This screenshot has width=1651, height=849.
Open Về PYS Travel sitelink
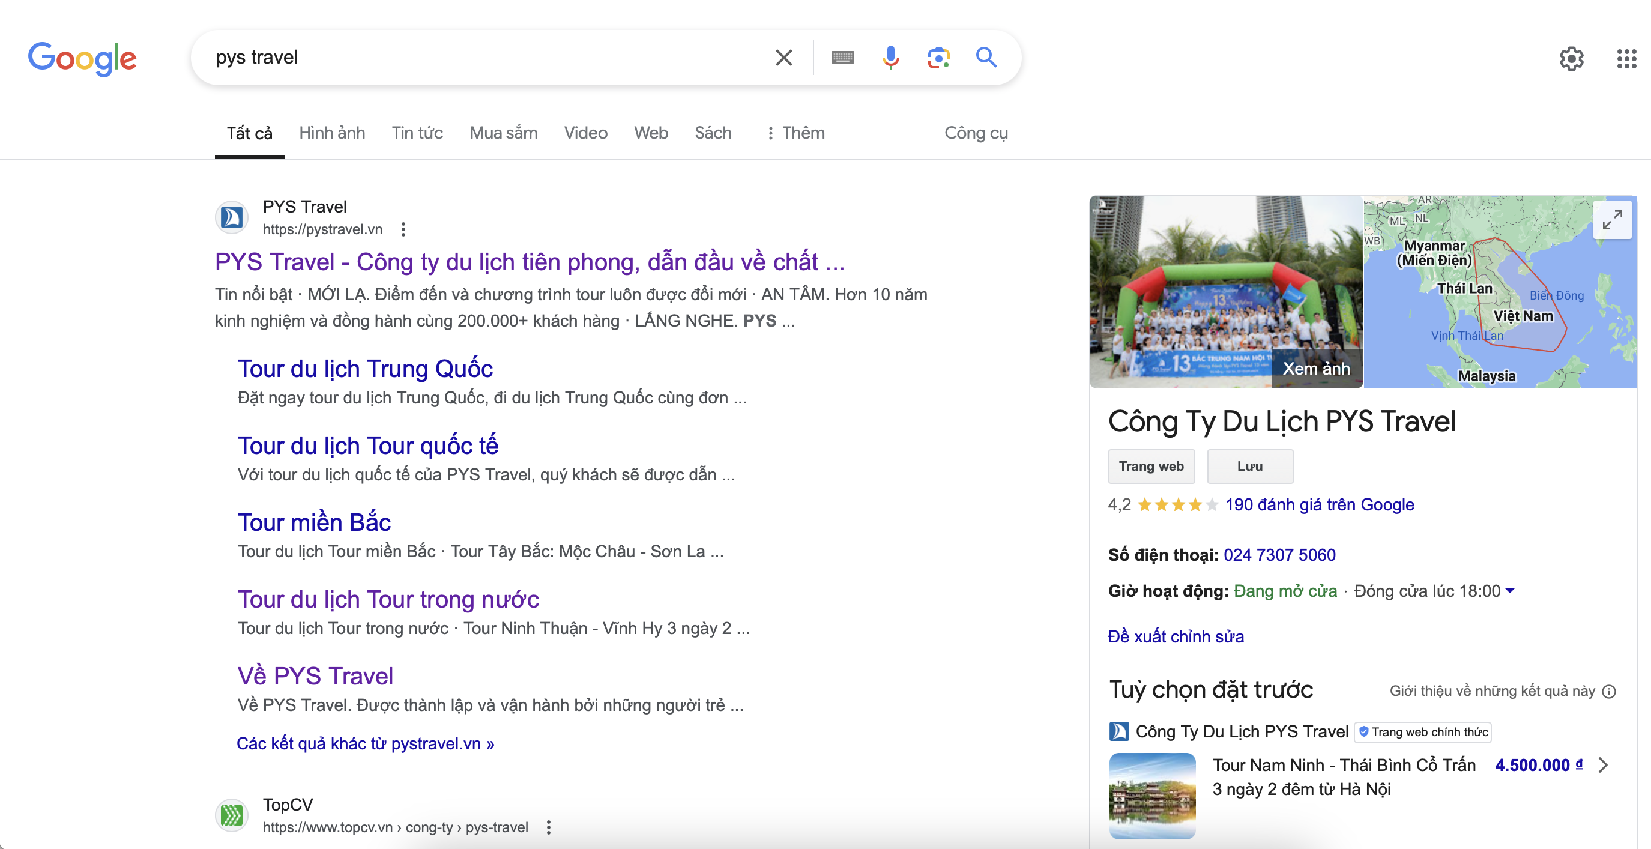point(315,677)
